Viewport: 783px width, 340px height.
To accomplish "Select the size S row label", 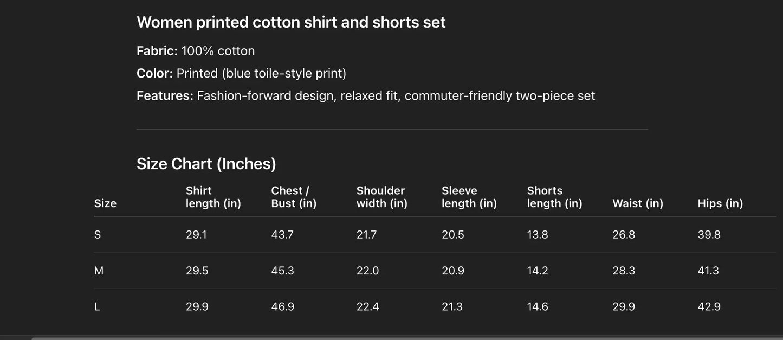I will coord(98,235).
